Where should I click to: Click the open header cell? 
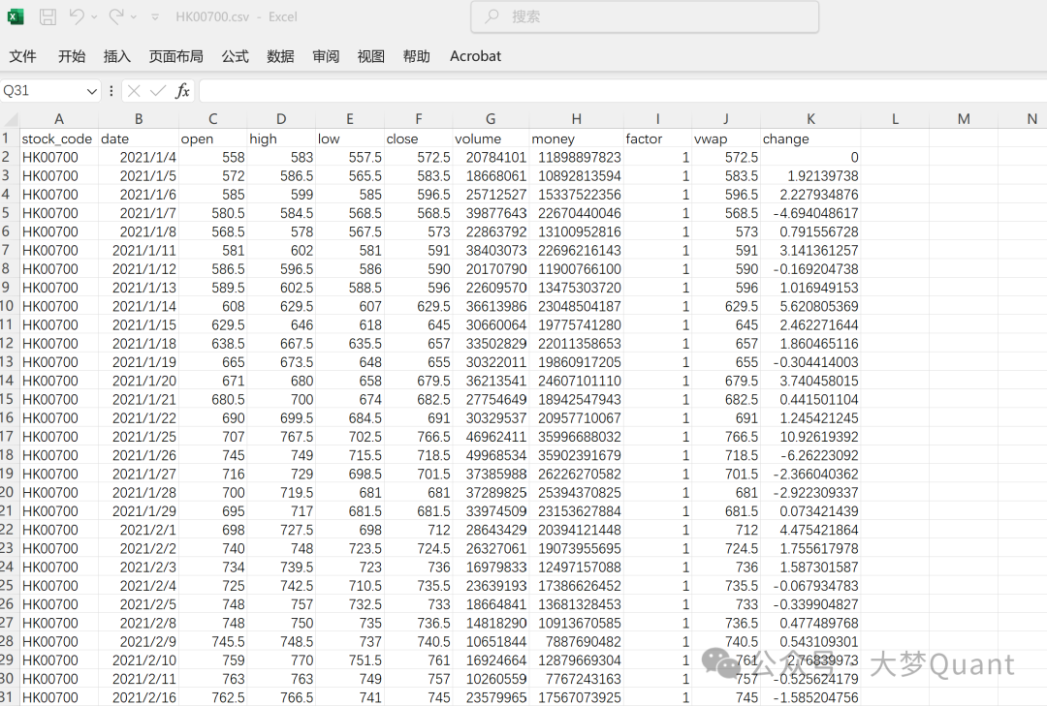coord(212,138)
